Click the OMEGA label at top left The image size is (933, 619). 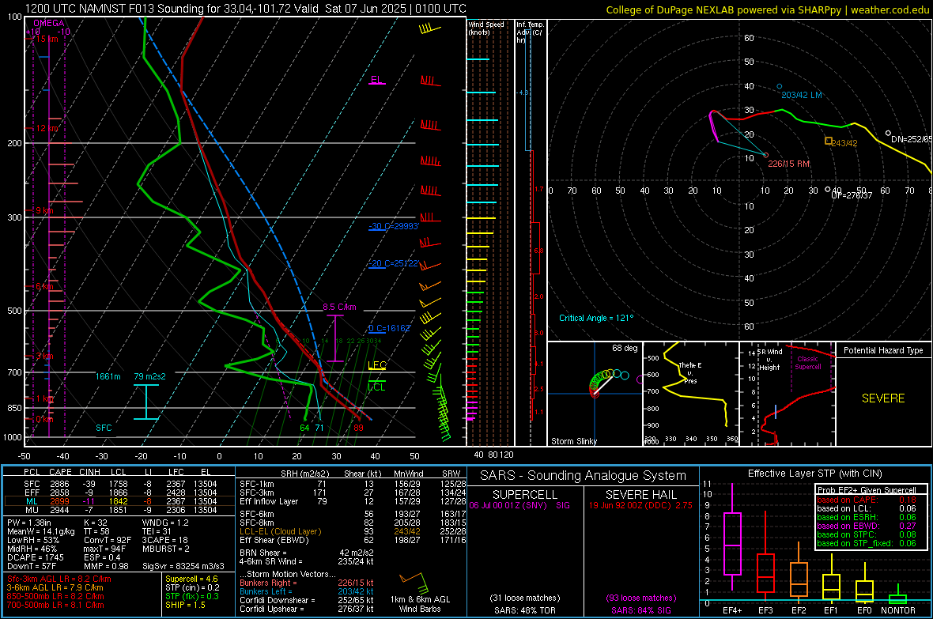(x=48, y=23)
